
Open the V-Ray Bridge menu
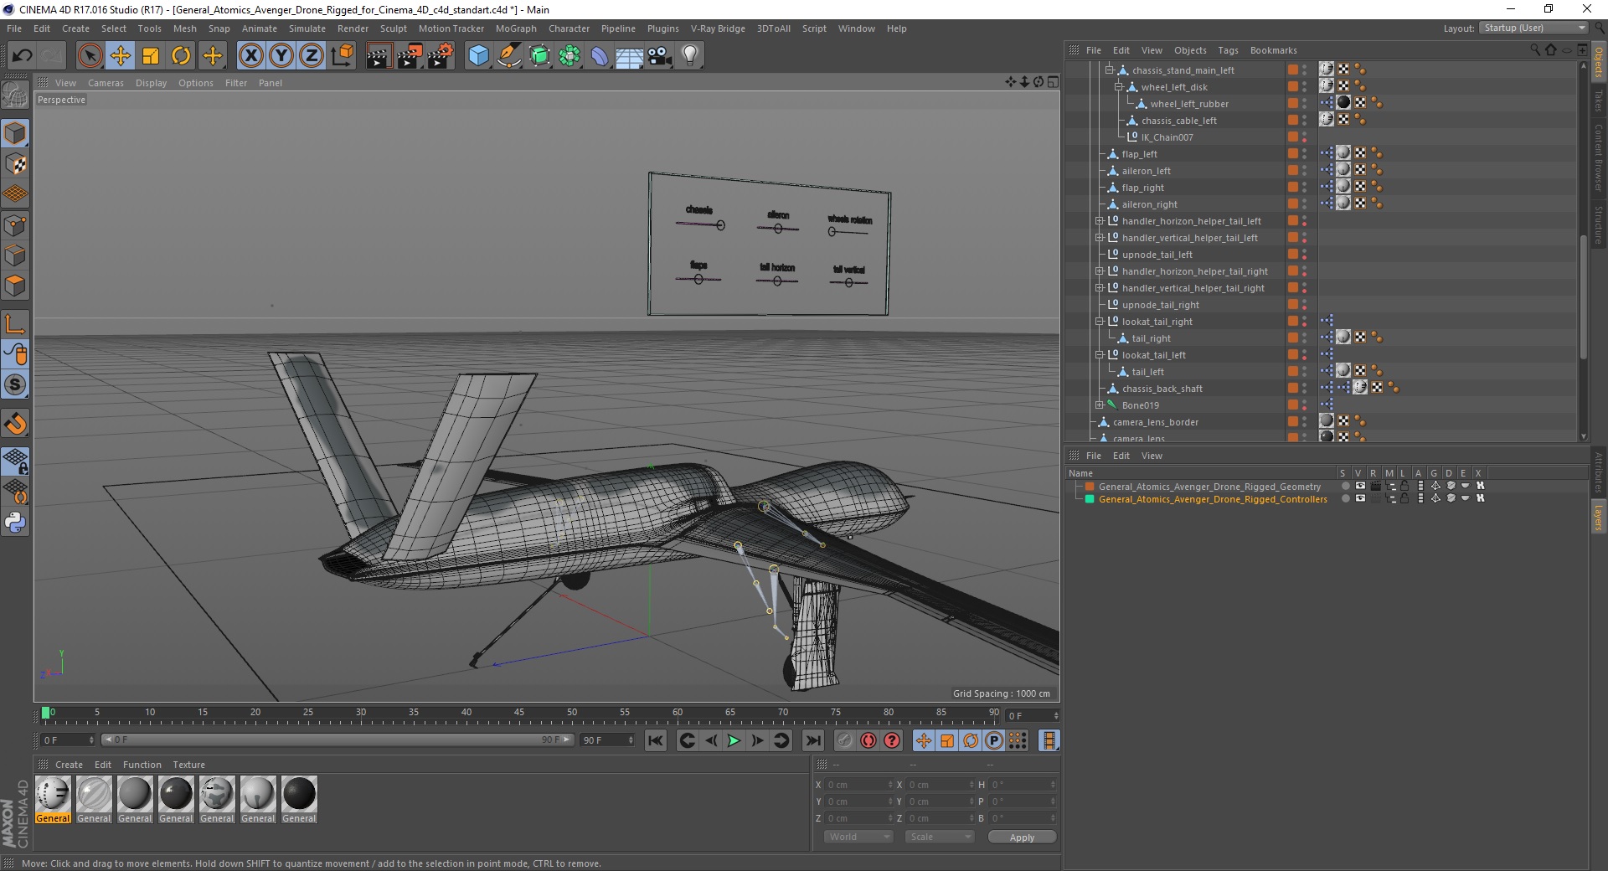pos(718,28)
